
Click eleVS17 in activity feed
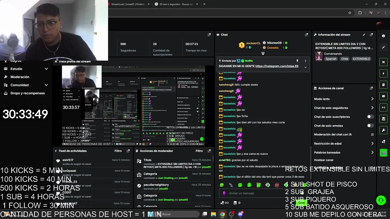[x=68, y=160]
